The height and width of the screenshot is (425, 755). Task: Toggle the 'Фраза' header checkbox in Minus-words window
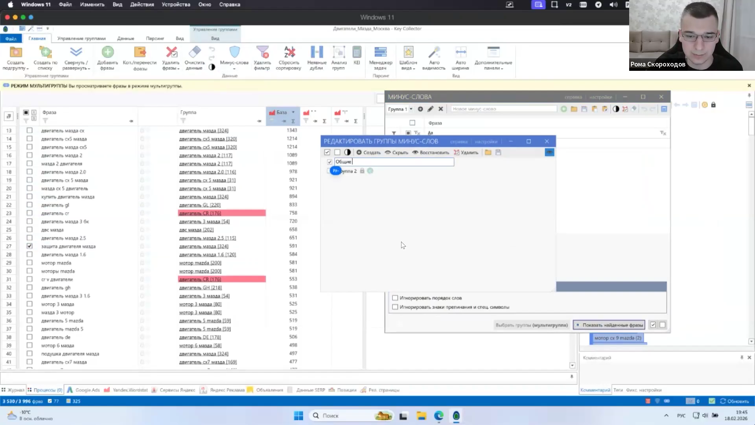pyautogui.click(x=412, y=123)
